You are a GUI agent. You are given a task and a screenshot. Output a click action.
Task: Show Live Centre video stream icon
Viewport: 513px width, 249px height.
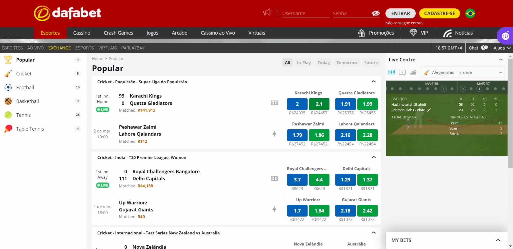(x=402, y=72)
